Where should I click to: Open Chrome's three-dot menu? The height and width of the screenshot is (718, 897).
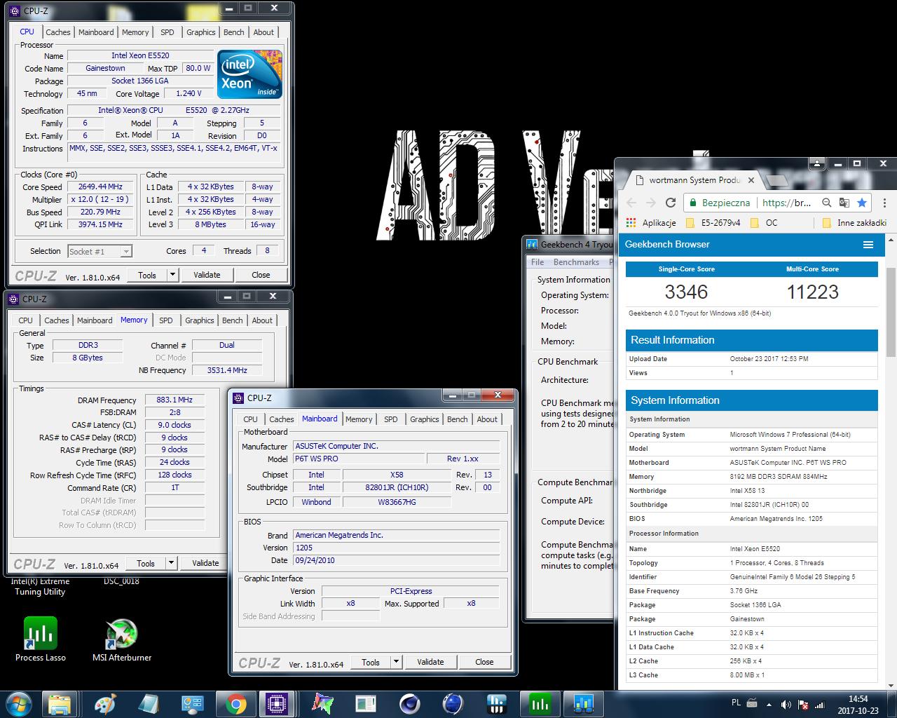point(884,203)
